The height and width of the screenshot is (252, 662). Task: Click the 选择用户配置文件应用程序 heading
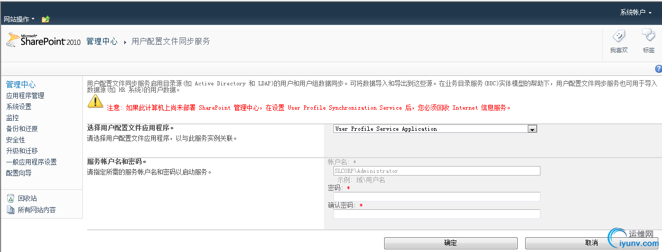[x=130, y=128]
